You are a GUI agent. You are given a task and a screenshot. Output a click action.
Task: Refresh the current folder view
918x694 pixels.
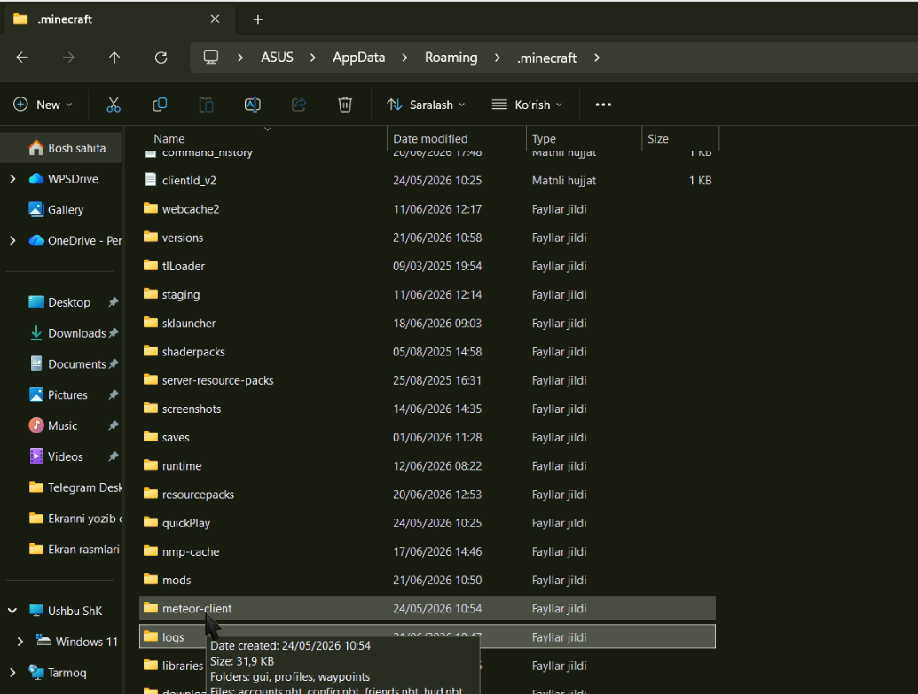161,58
